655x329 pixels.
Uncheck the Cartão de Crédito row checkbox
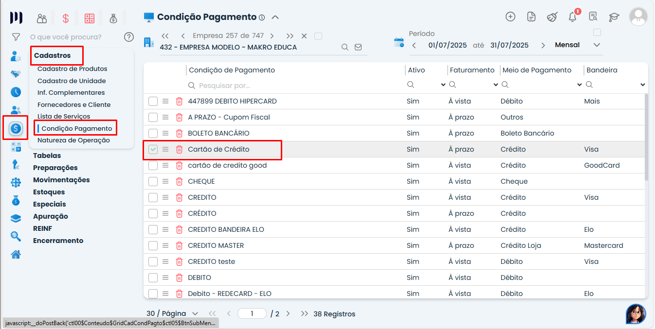pyautogui.click(x=153, y=149)
